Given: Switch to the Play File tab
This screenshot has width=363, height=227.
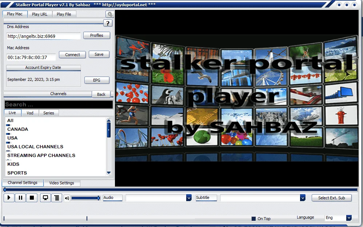Looking at the screenshot, I should click(x=64, y=14).
